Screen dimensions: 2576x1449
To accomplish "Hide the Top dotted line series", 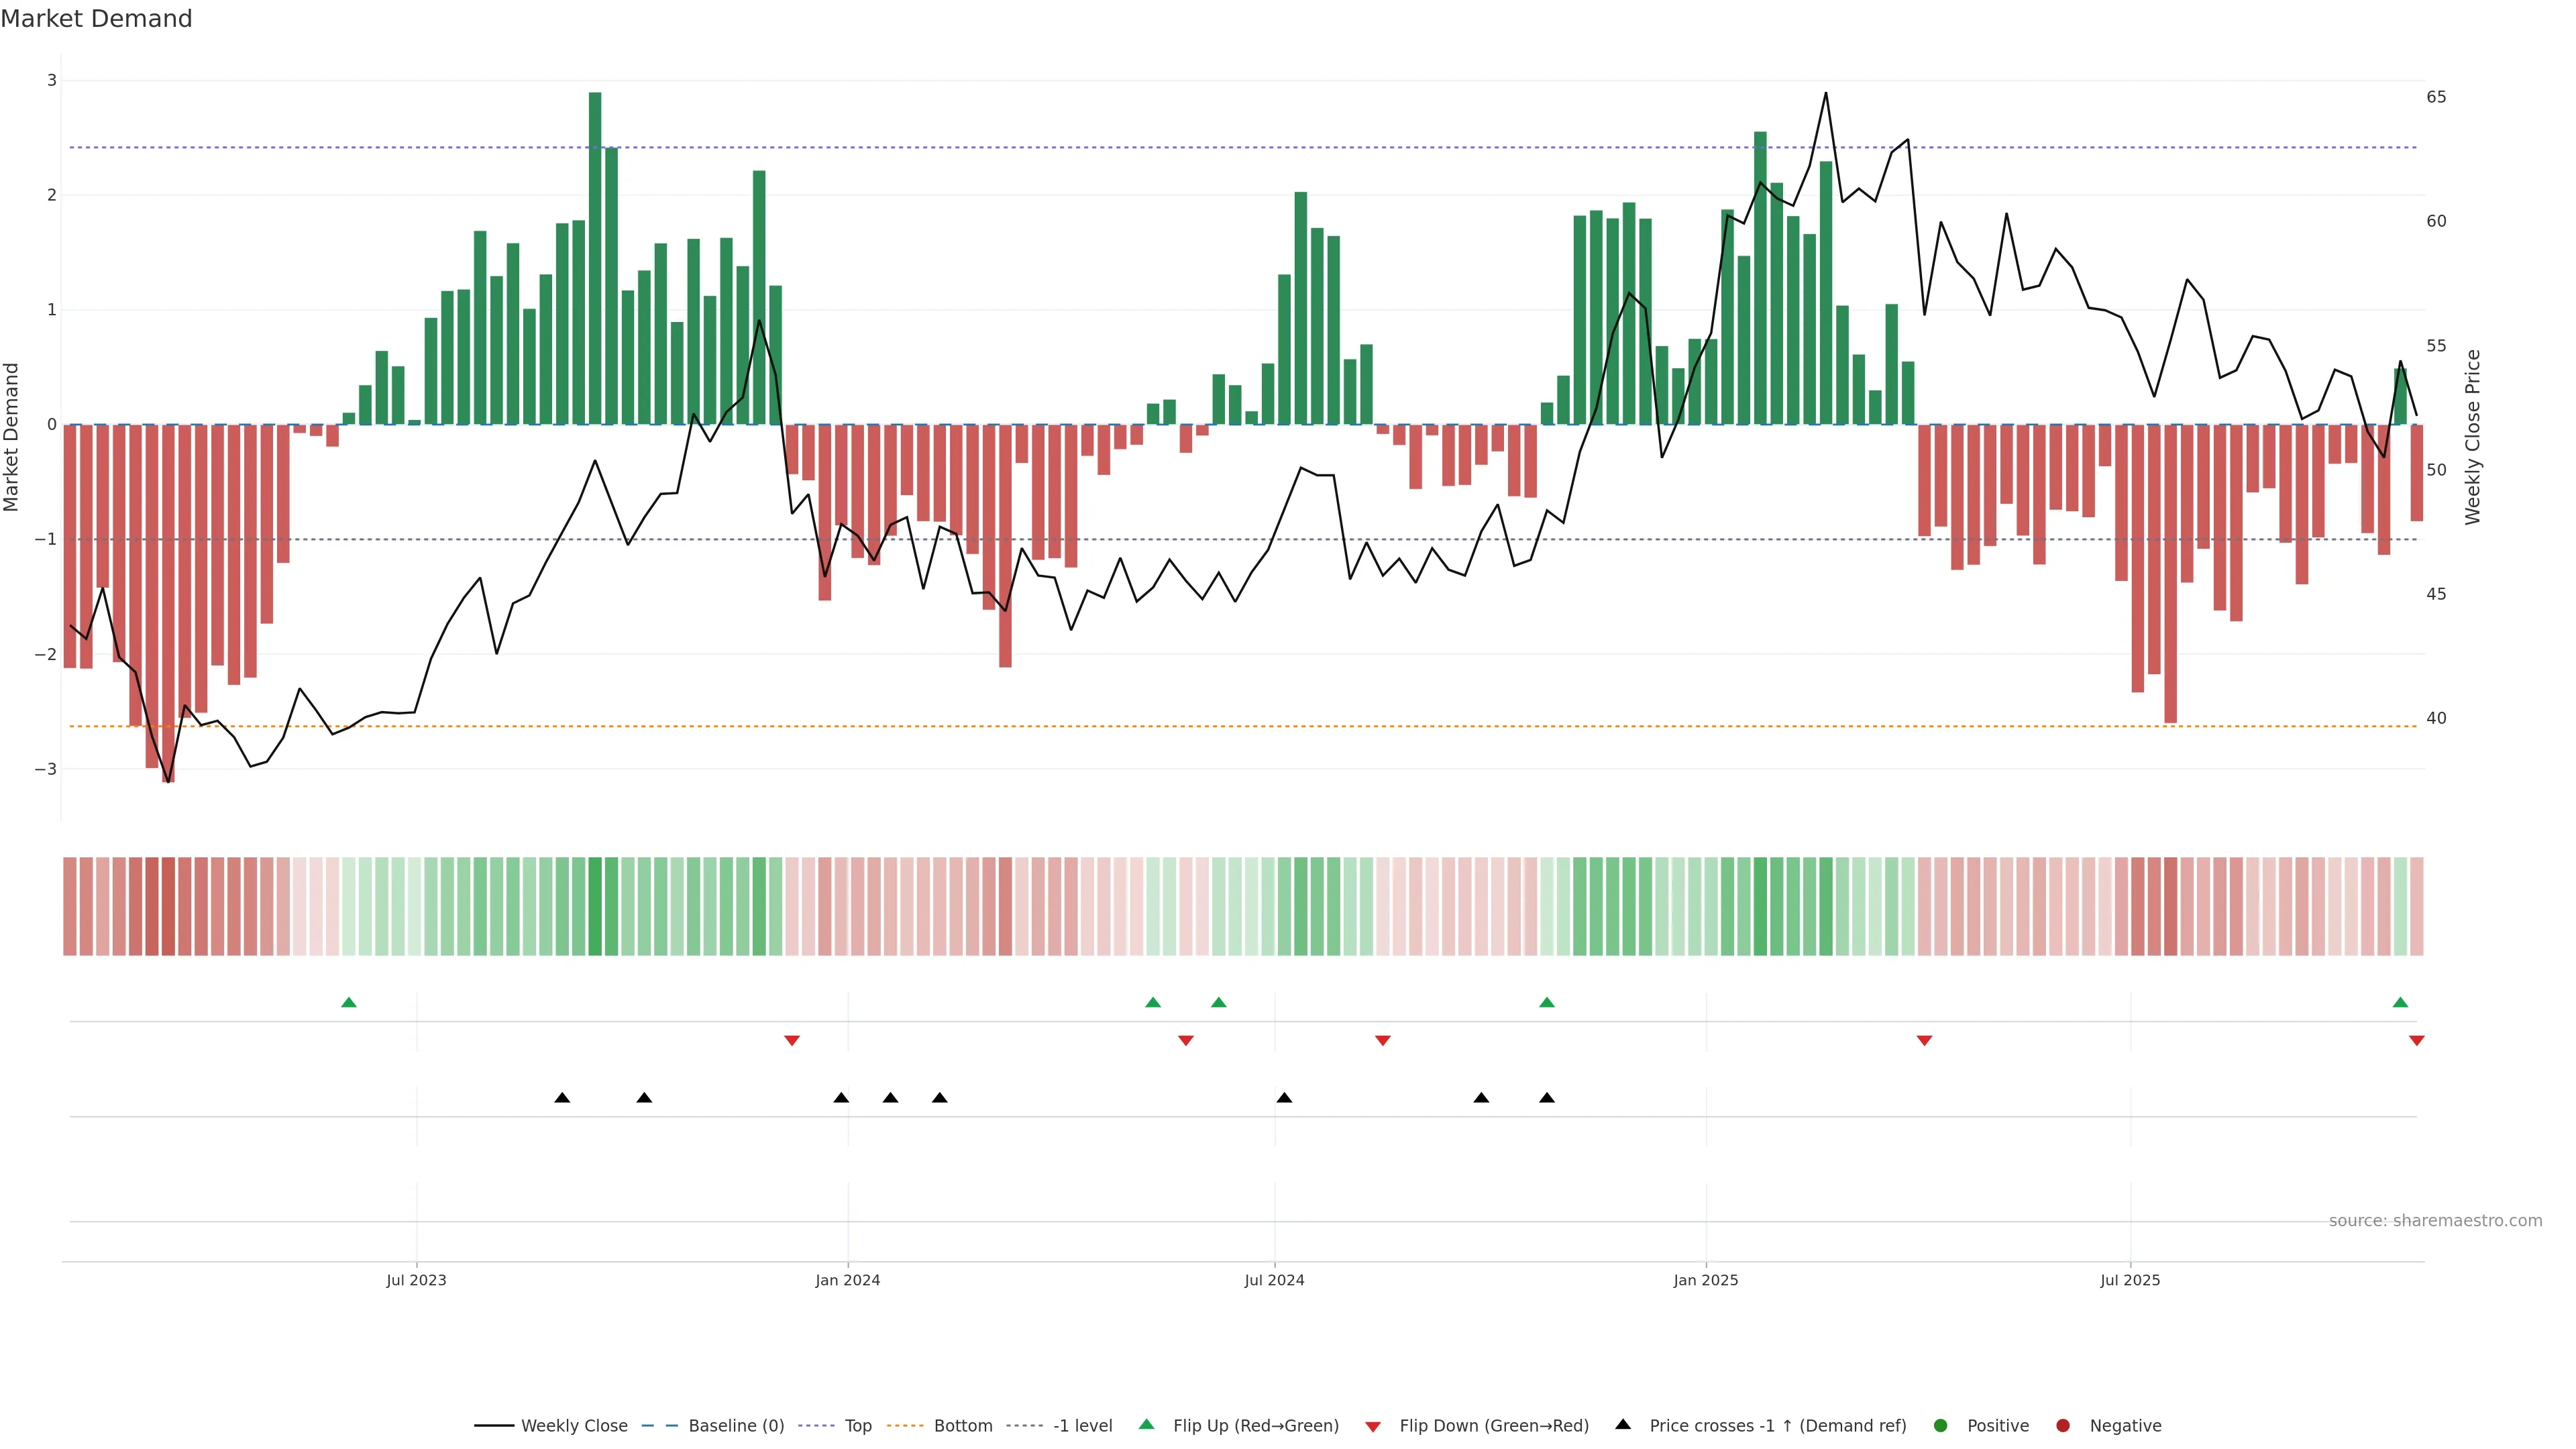I will click(x=857, y=1426).
